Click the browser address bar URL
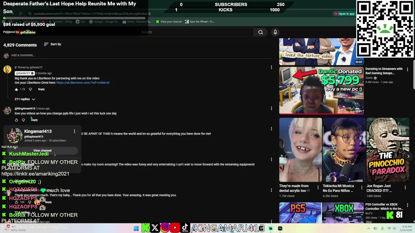 [92, 14]
